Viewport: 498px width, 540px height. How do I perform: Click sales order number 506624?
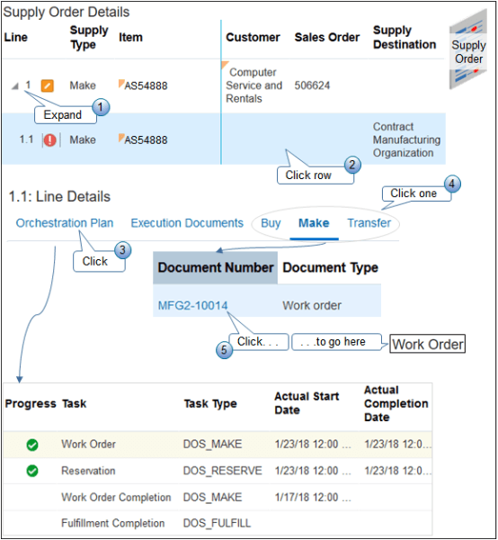point(312,85)
